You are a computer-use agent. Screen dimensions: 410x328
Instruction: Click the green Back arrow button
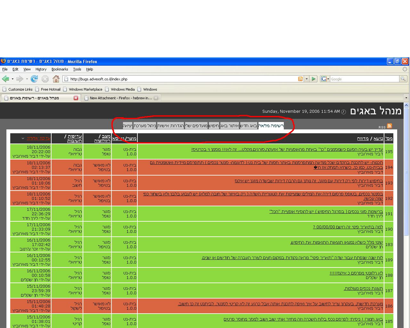coord(5,79)
